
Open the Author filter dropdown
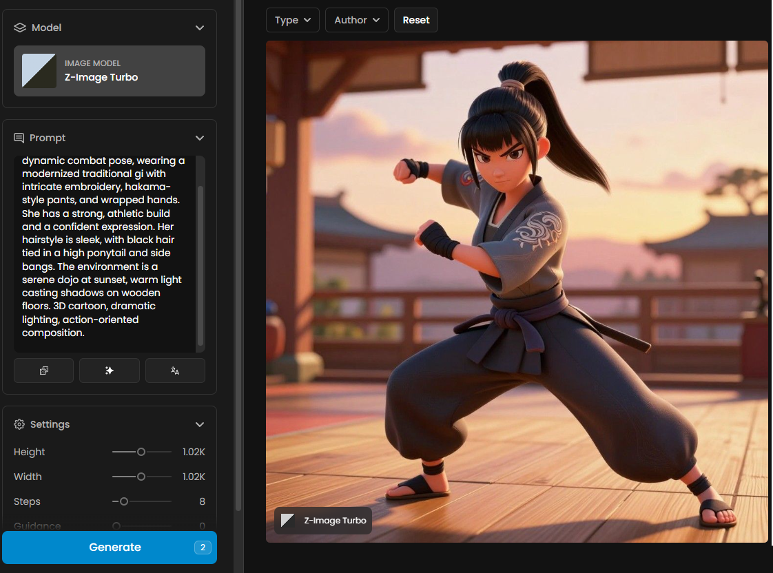(357, 20)
